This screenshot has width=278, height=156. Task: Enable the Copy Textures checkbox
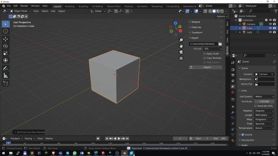point(205,58)
